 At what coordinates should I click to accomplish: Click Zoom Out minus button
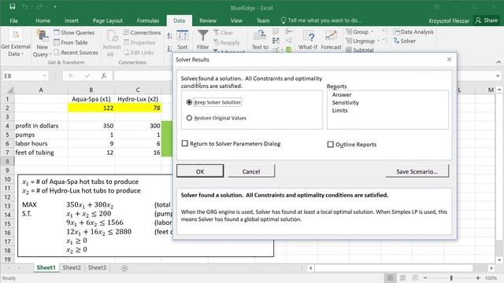coord(425,277)
